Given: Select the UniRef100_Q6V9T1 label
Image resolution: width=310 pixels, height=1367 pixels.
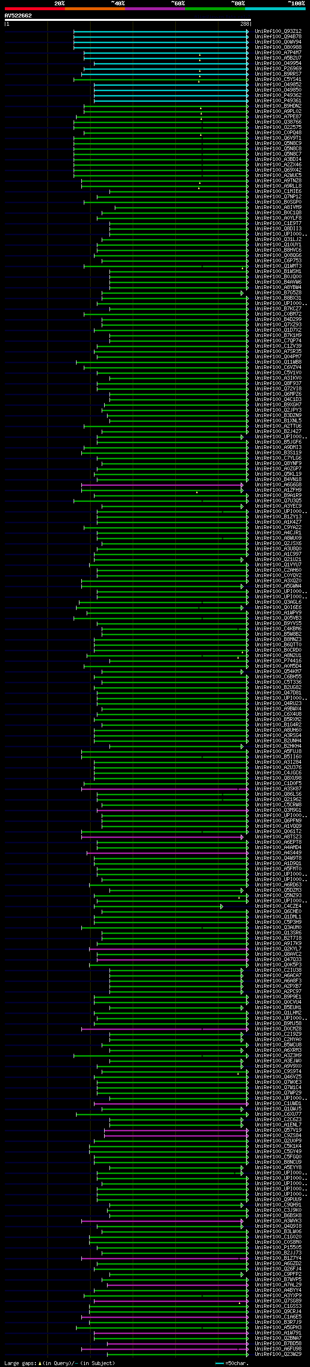Looking at the screenshot, I should tap(278, 138).
